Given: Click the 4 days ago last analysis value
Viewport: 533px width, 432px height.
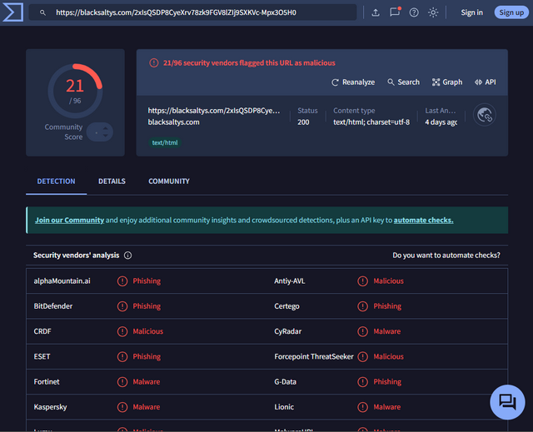Looking at the screenshot, I should pos(441,122).
